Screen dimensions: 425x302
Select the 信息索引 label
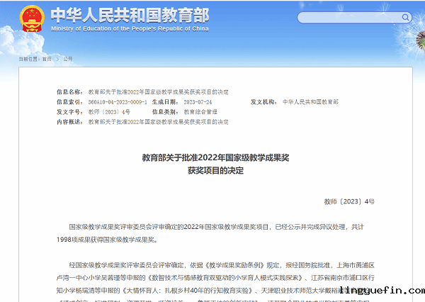(x=70, y=102)
